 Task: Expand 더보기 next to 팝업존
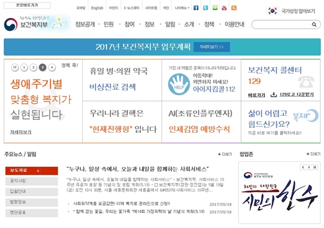(313, 154)
